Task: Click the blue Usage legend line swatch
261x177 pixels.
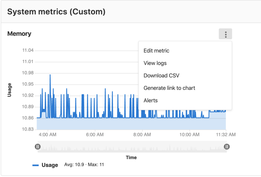Action: [x=36, y=165]
